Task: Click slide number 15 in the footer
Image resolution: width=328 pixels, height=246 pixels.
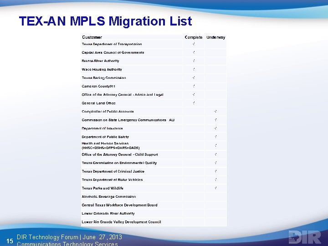Action: pyautogui.click(x=10, y=241)
